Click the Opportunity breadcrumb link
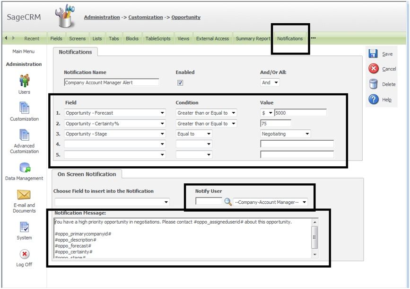Image resolution: width=410 pixels, height=289 pixels. click(186, 18)
